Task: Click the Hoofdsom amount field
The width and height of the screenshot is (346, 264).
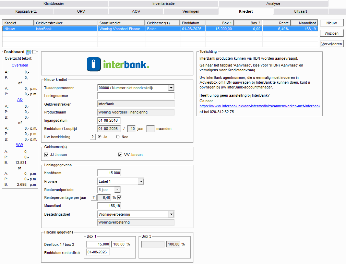Action: click(109, 173)
